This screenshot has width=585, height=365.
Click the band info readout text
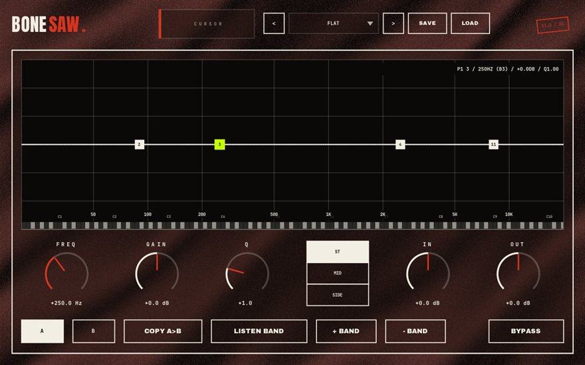tap(508, 69)
